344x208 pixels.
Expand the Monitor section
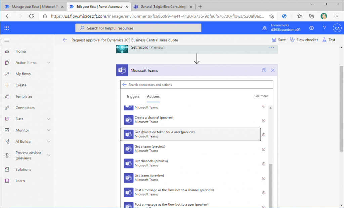49,130
